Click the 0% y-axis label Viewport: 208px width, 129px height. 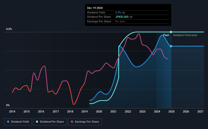click(x=8, y=105)
